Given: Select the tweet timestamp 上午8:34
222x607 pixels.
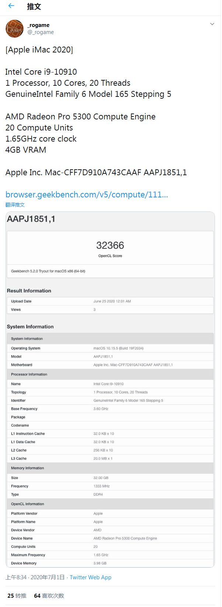Looking at the screenshot, I should tap(17, 577).
